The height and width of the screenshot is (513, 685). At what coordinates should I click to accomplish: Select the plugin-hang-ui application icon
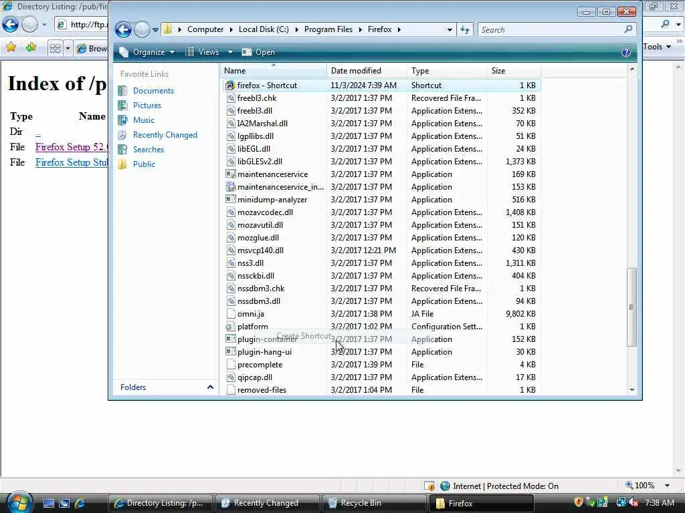tap(231, 351)
